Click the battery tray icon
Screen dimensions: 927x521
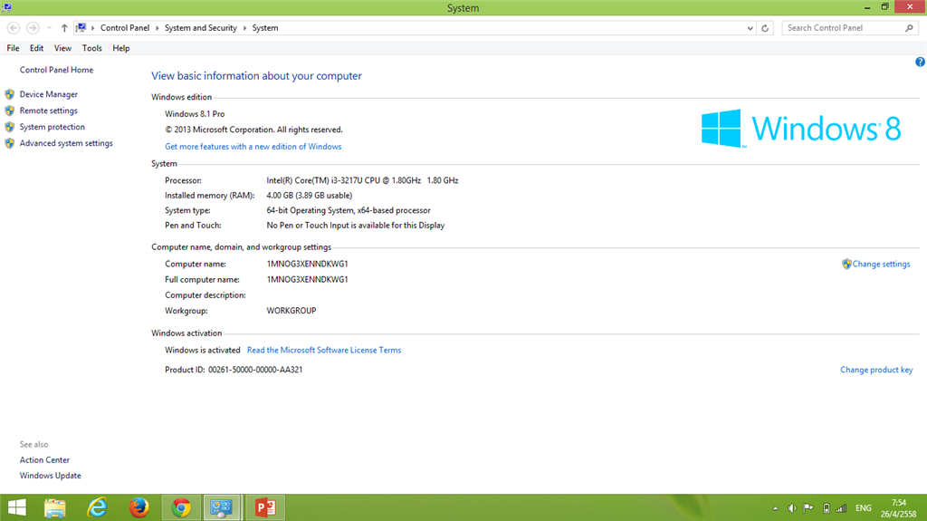(827, 508)
